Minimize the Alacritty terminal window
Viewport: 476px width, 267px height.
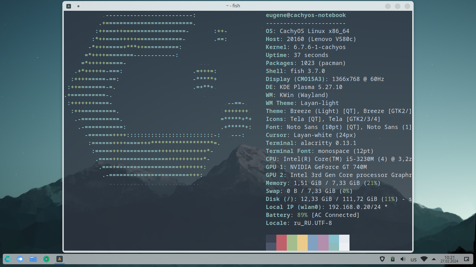click(388, 6)
